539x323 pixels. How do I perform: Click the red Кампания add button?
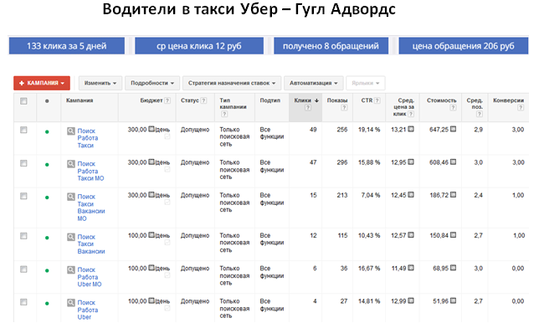42,83
